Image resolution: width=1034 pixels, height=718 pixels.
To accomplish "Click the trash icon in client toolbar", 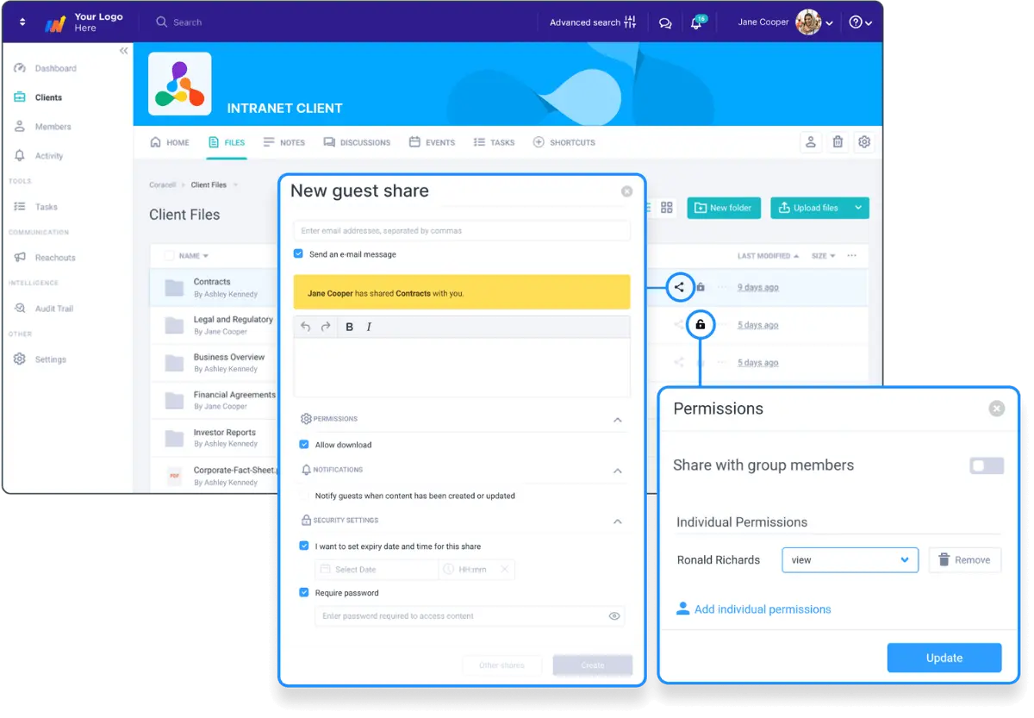I will 838,142.
